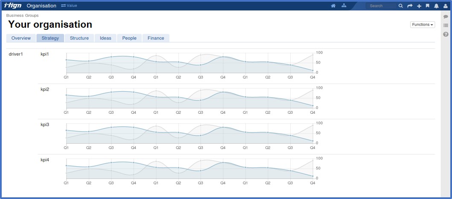Click the magnifying glass search icon

point(401,6)
